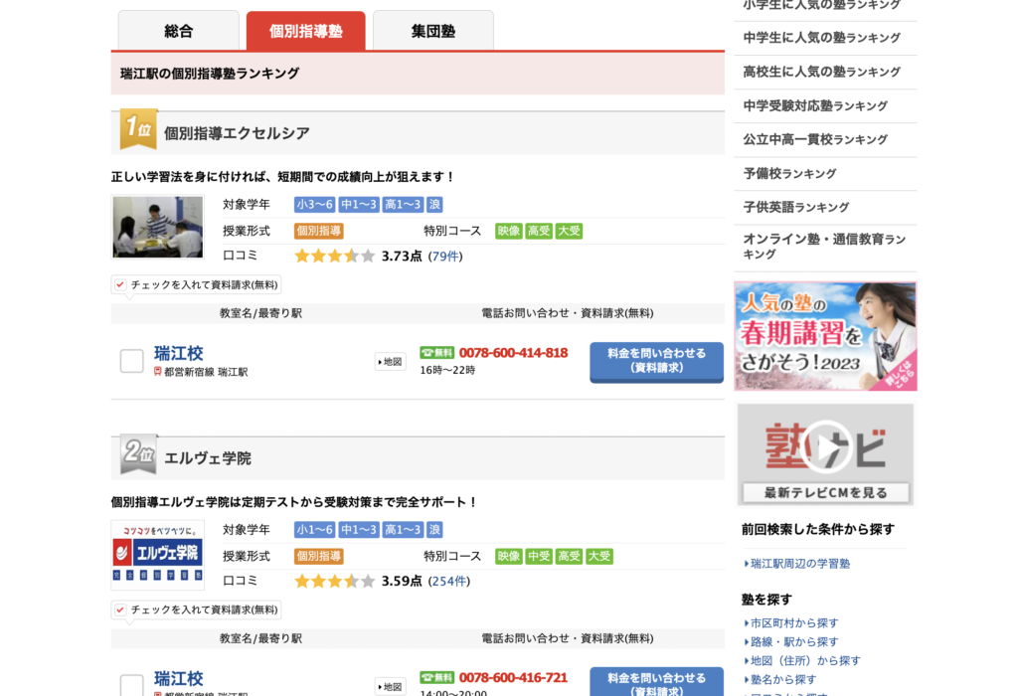
Task: Open 高校生に人気の塾ランキング
Action: 822,72
